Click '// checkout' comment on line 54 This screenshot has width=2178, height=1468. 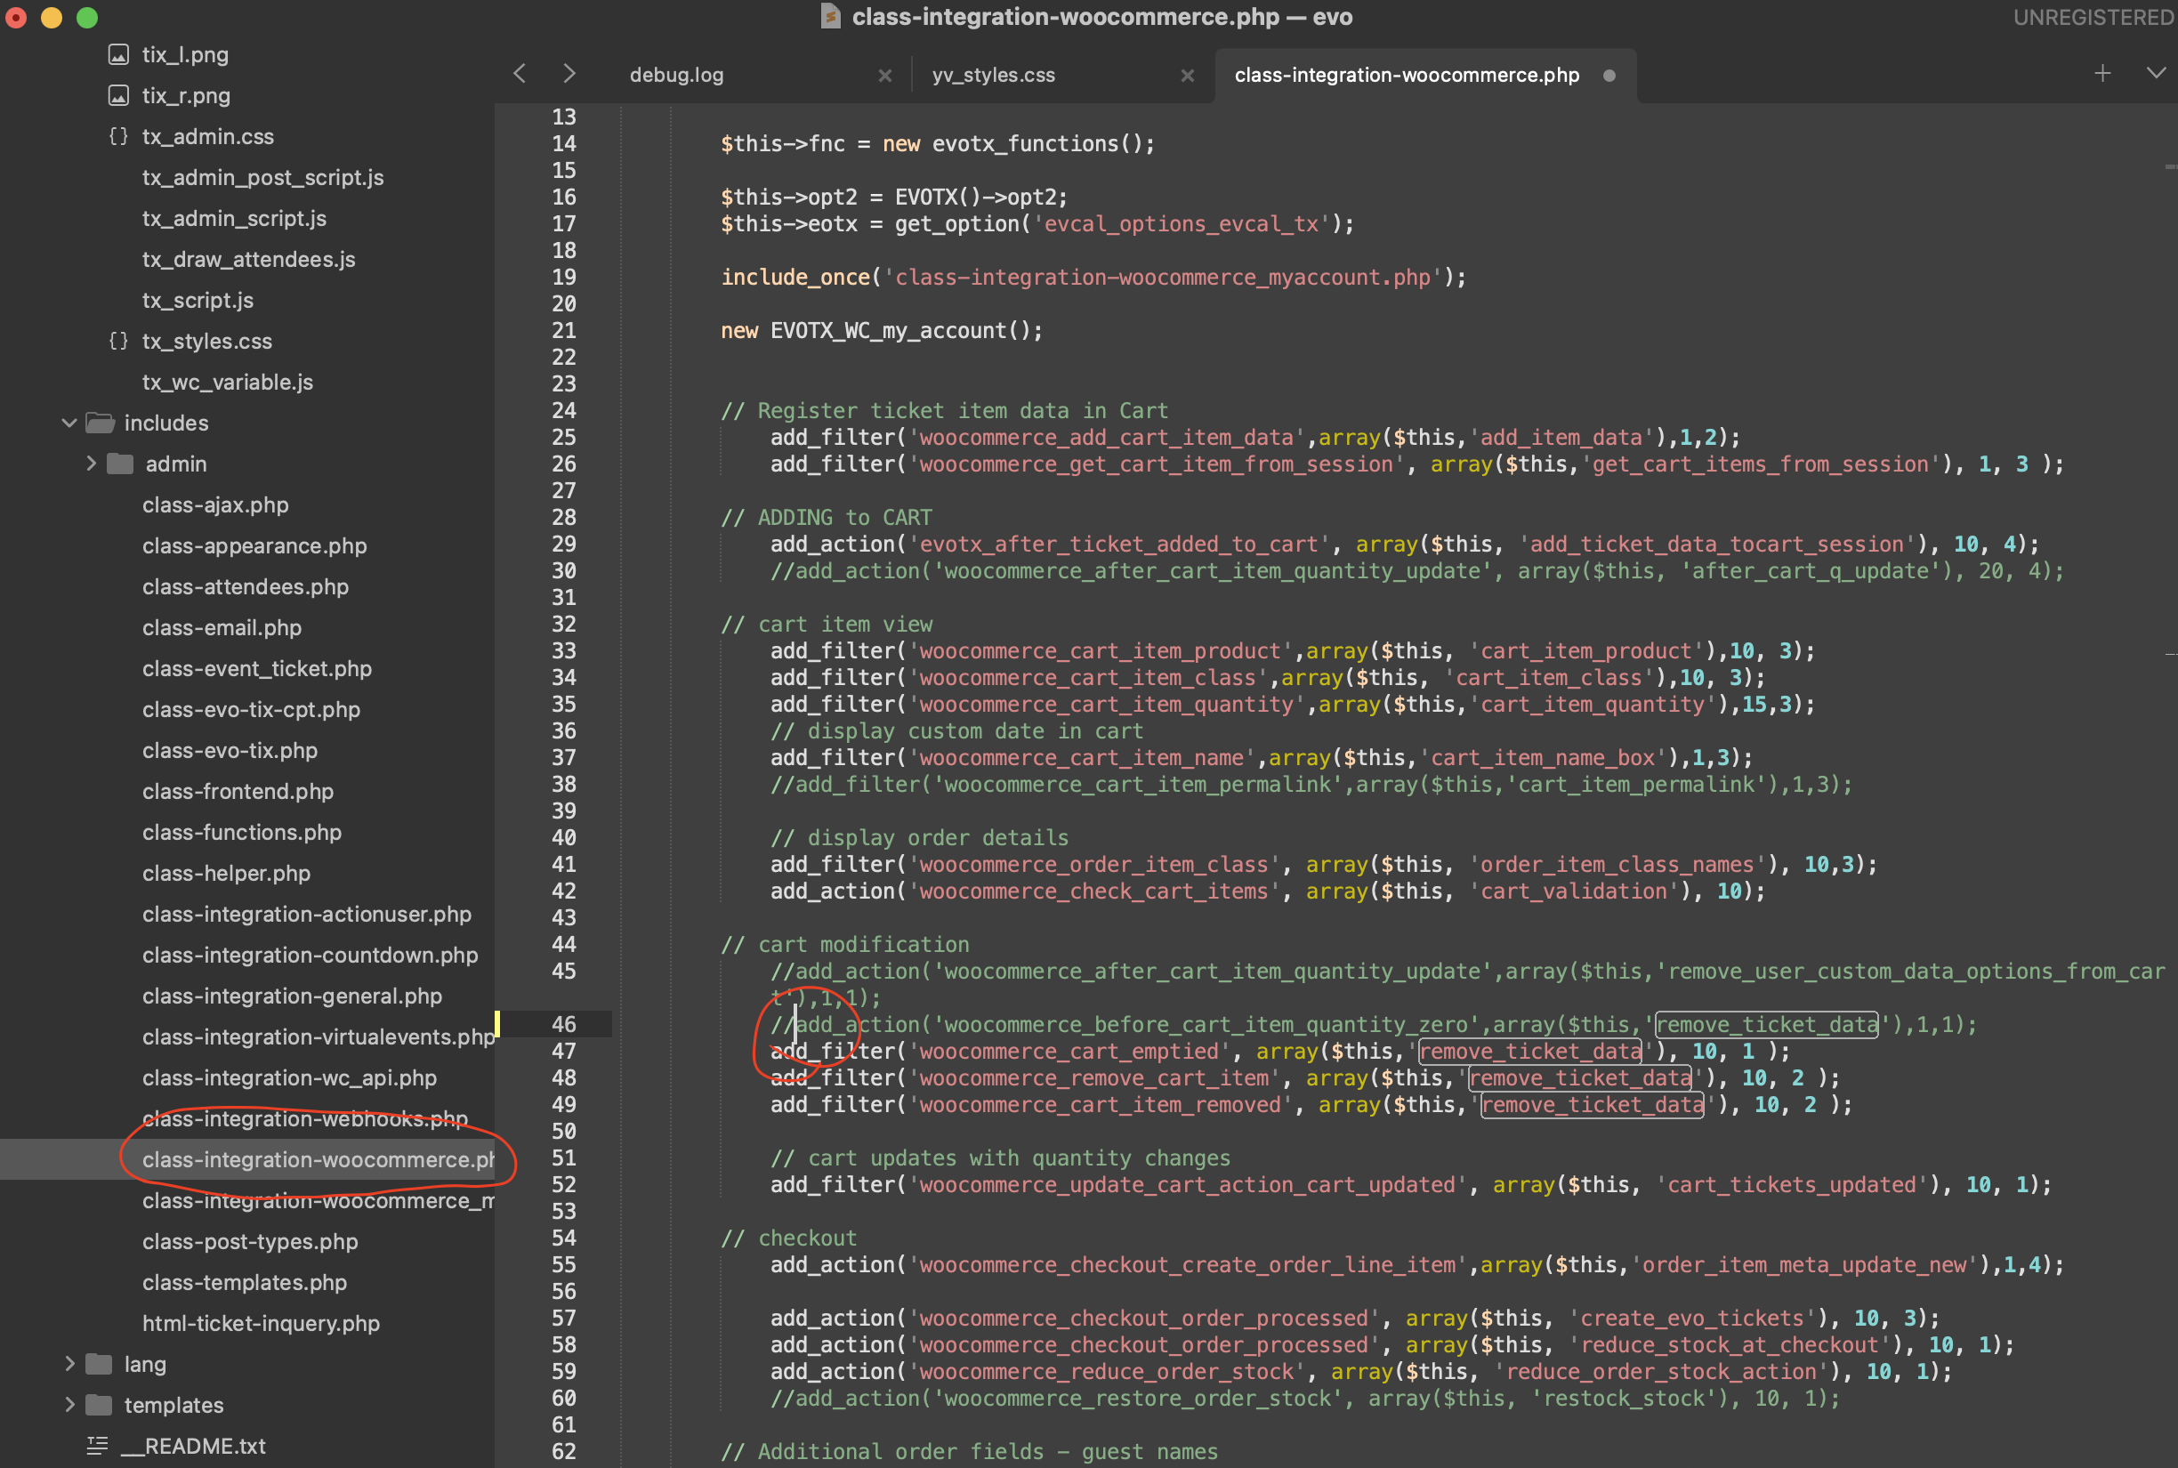point(789,1238)
